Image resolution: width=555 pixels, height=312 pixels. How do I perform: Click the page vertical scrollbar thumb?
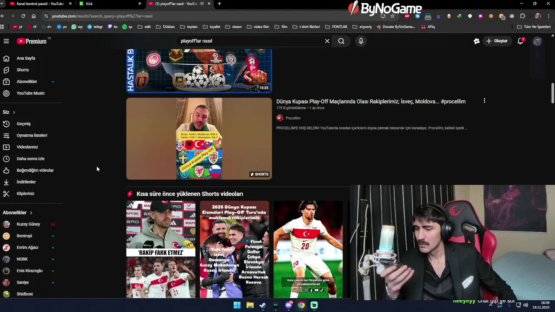click(553, 93)
